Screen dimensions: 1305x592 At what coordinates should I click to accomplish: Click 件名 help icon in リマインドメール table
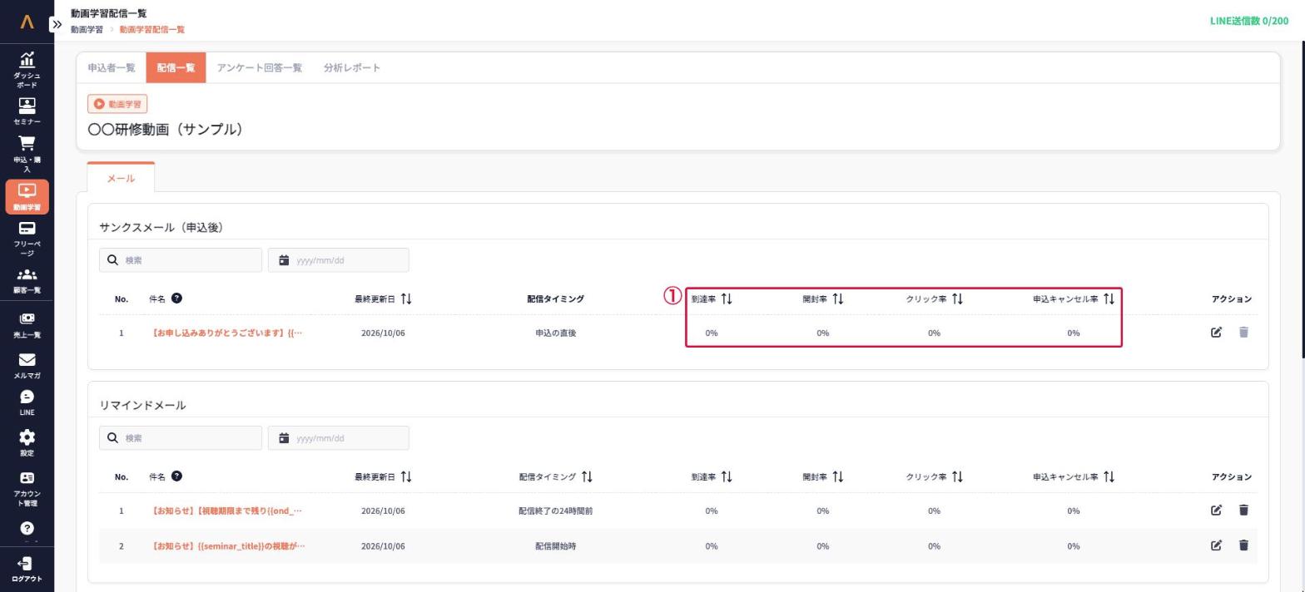click(176, 476)
